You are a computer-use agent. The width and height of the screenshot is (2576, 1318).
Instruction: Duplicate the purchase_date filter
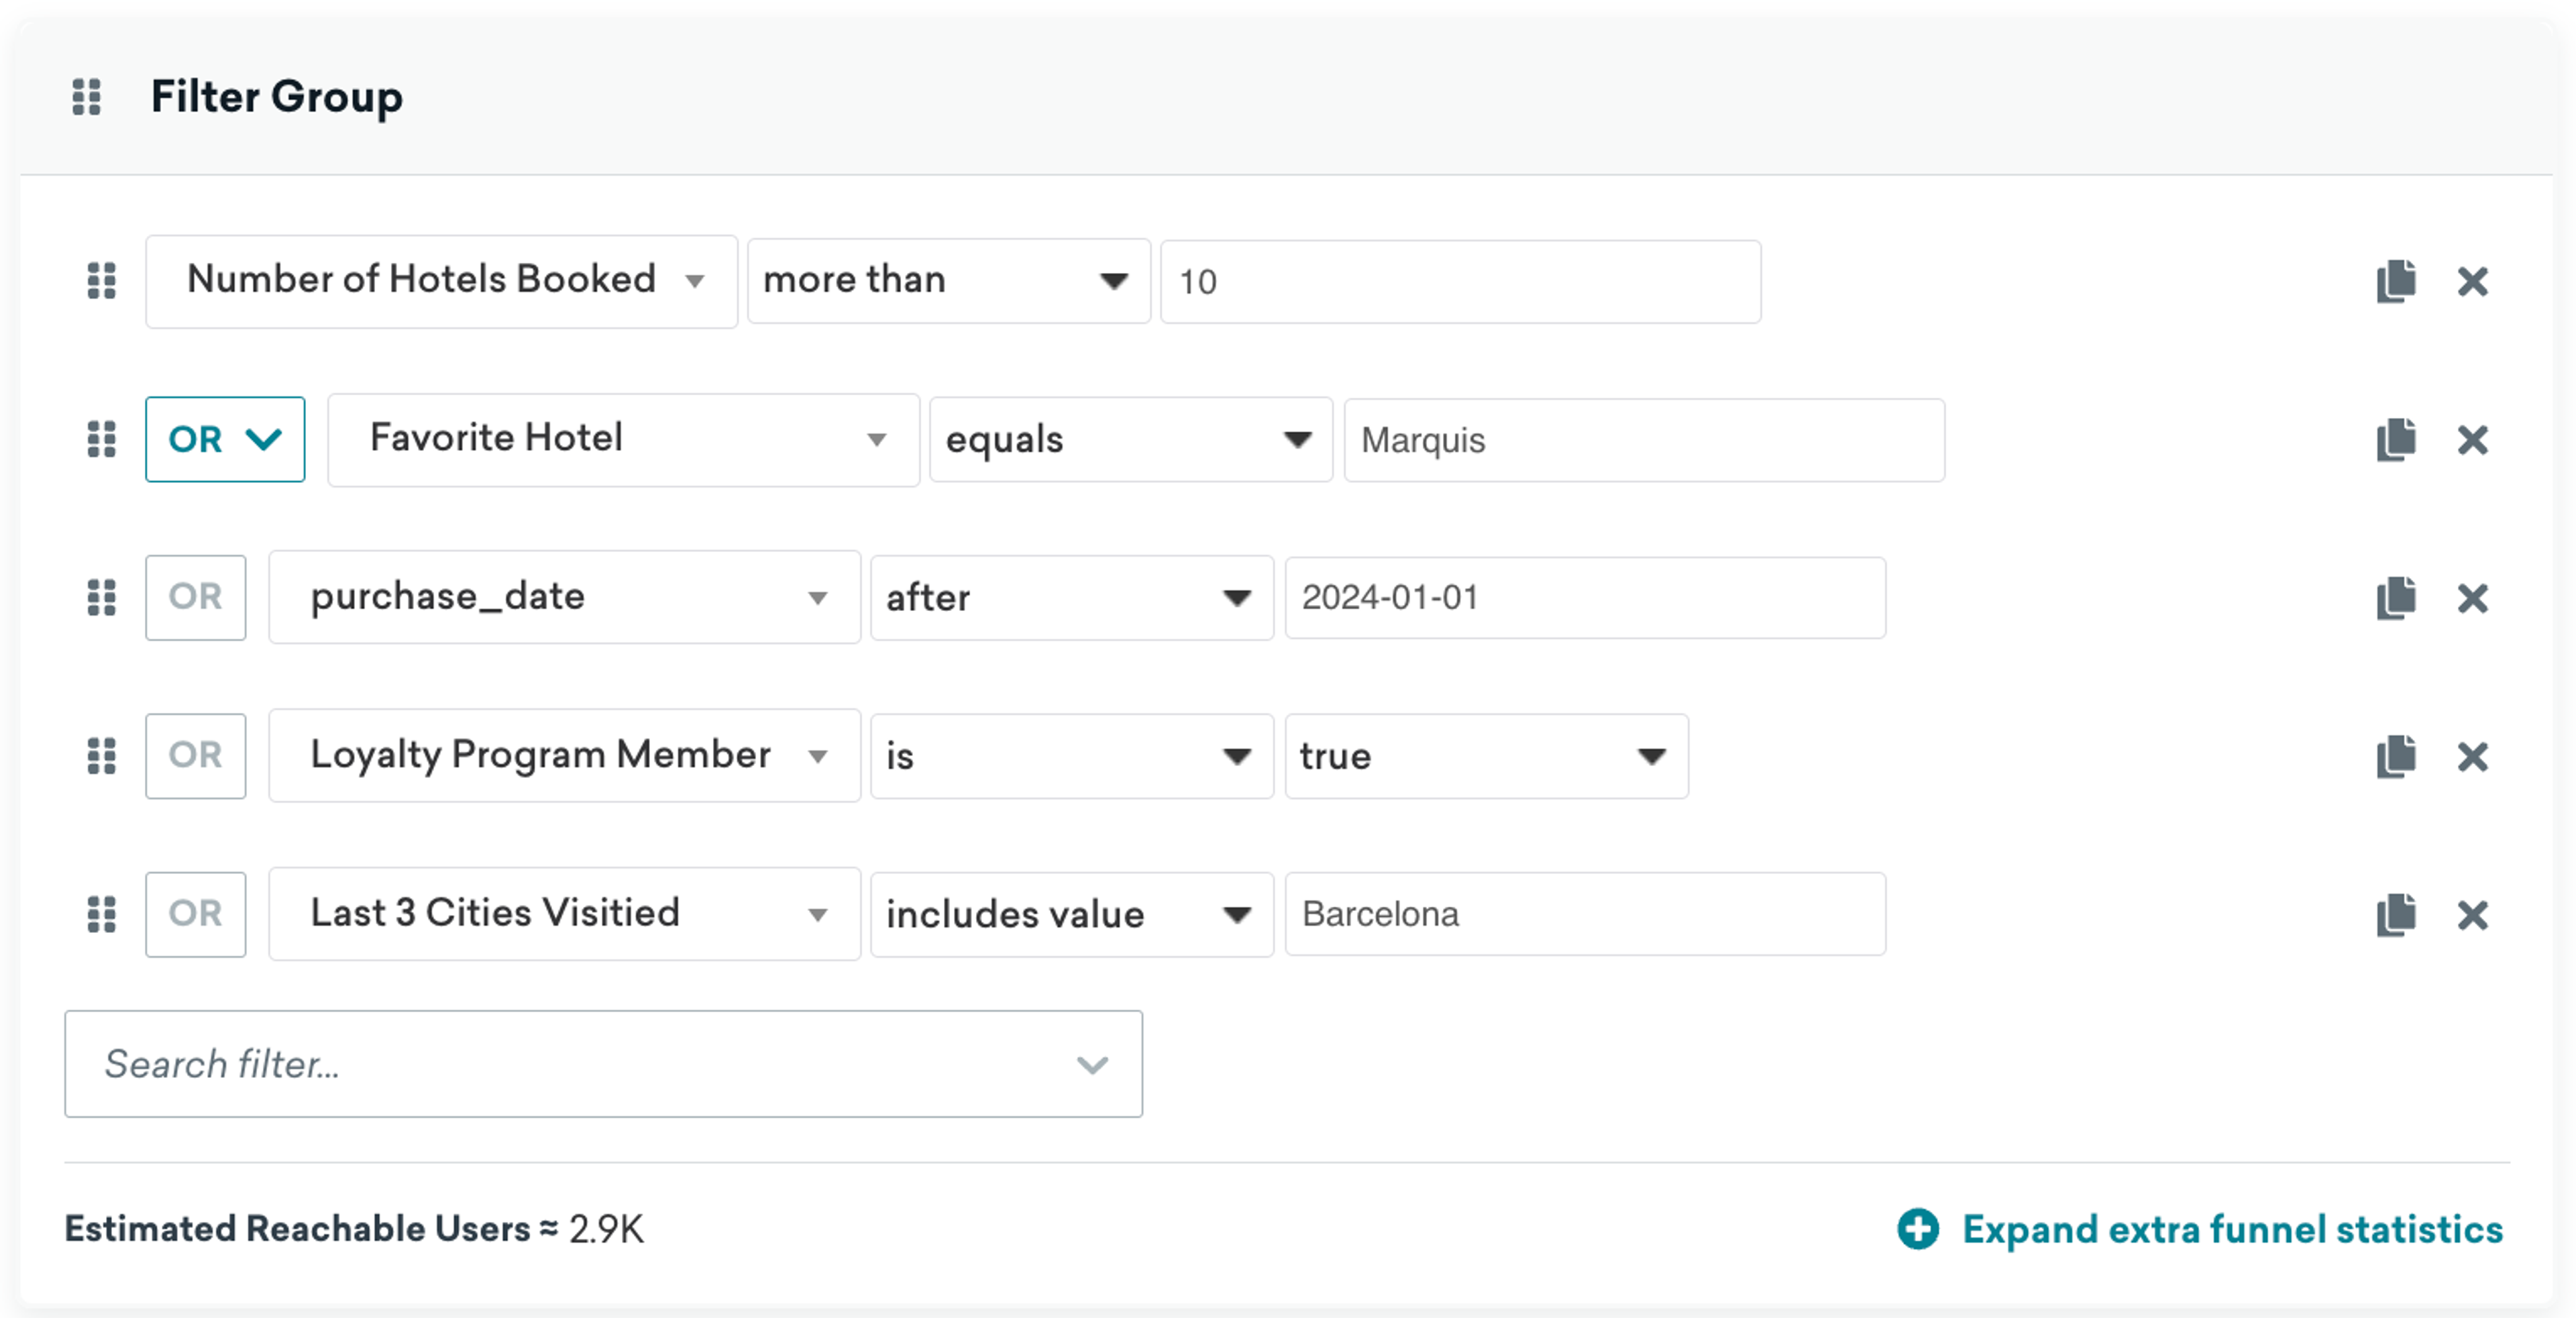pyautogui.click(x=2396, y=598)
